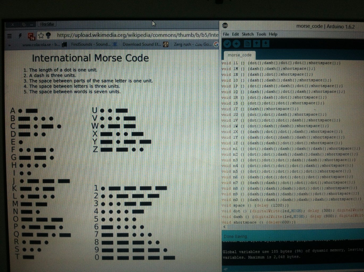Upload the sketch using the arrow icon

tap(236, 43)
